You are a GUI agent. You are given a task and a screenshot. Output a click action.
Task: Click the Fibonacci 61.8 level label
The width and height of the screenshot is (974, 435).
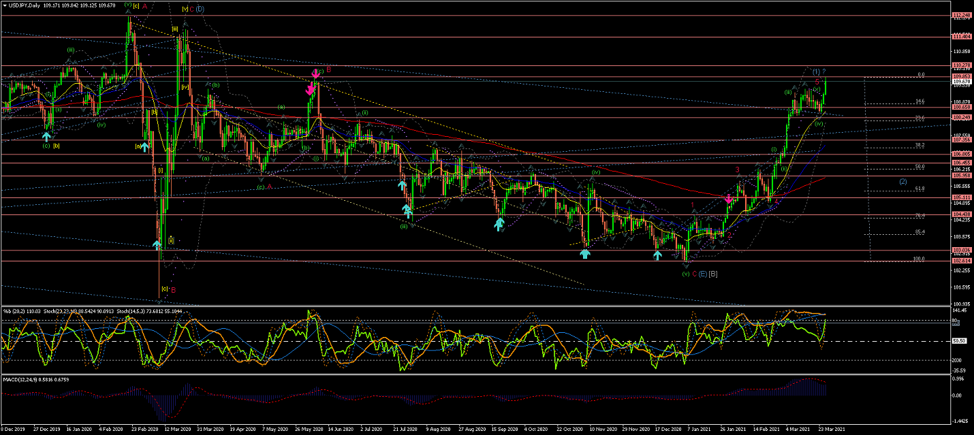click(x=920, y=188)
